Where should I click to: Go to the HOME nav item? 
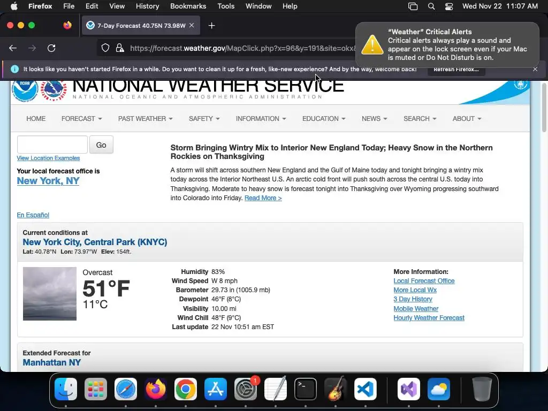coord(36,119)
